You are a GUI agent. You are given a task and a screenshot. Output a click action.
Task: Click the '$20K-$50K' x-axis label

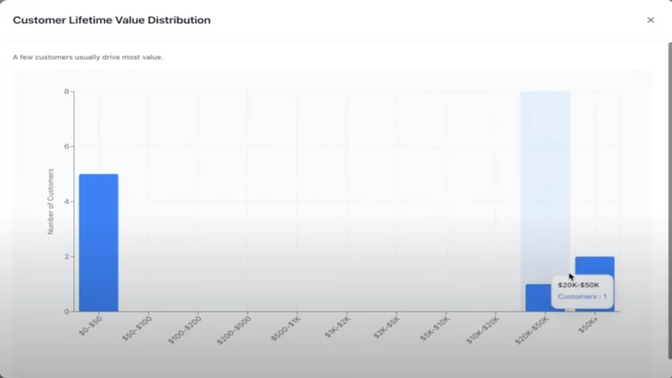pos(532,330)
